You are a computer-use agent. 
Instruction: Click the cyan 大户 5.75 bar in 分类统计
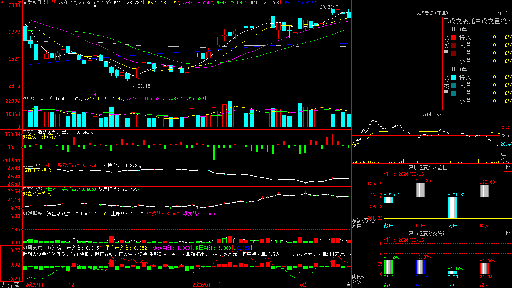[x=452, y=273]
